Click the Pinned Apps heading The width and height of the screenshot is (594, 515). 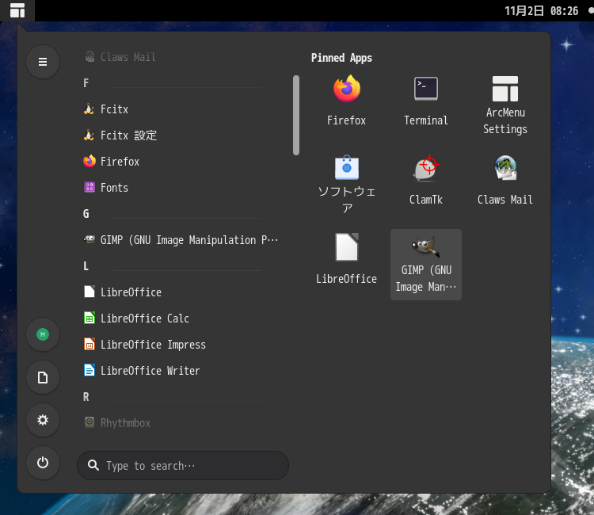click(341, 58)
